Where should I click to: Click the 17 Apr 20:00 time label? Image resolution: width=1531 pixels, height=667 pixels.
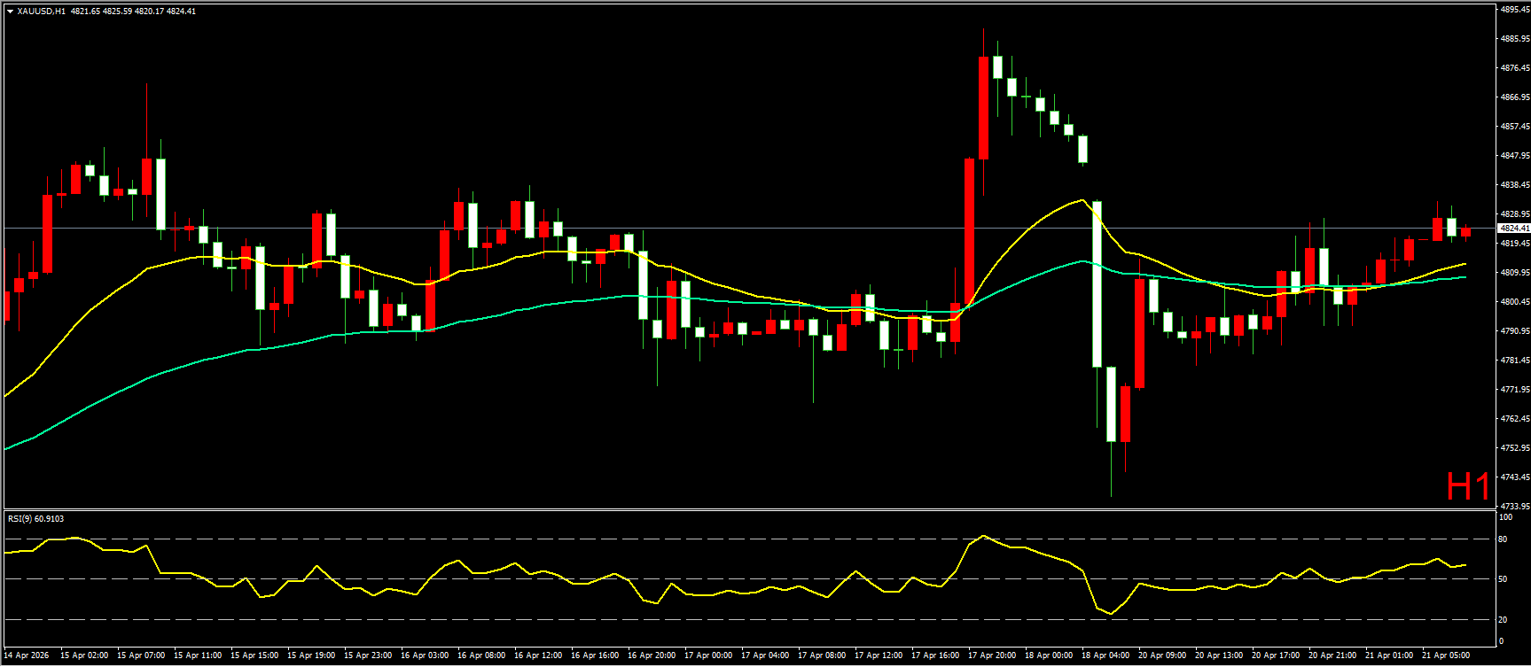992,655
